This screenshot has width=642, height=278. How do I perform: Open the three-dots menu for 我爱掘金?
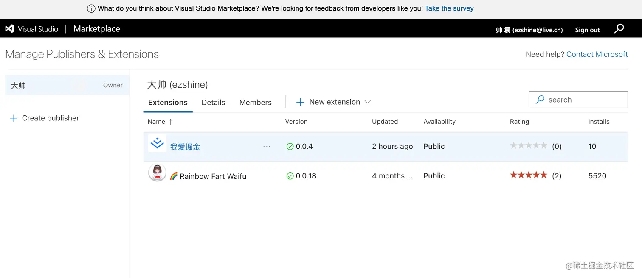[x=267, y=147]
